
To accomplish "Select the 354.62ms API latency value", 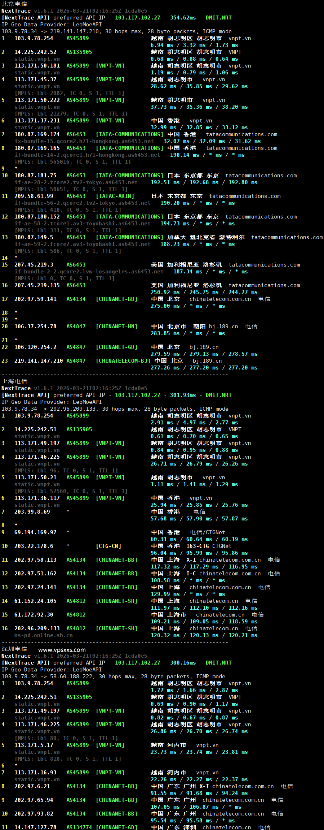I will (x=183, y=18).
